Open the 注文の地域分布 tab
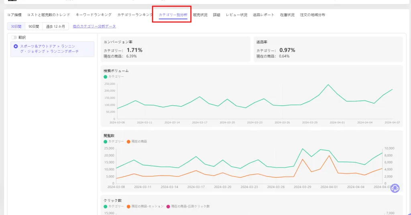This screenshot has width=411, height=215. coord(312,15)
